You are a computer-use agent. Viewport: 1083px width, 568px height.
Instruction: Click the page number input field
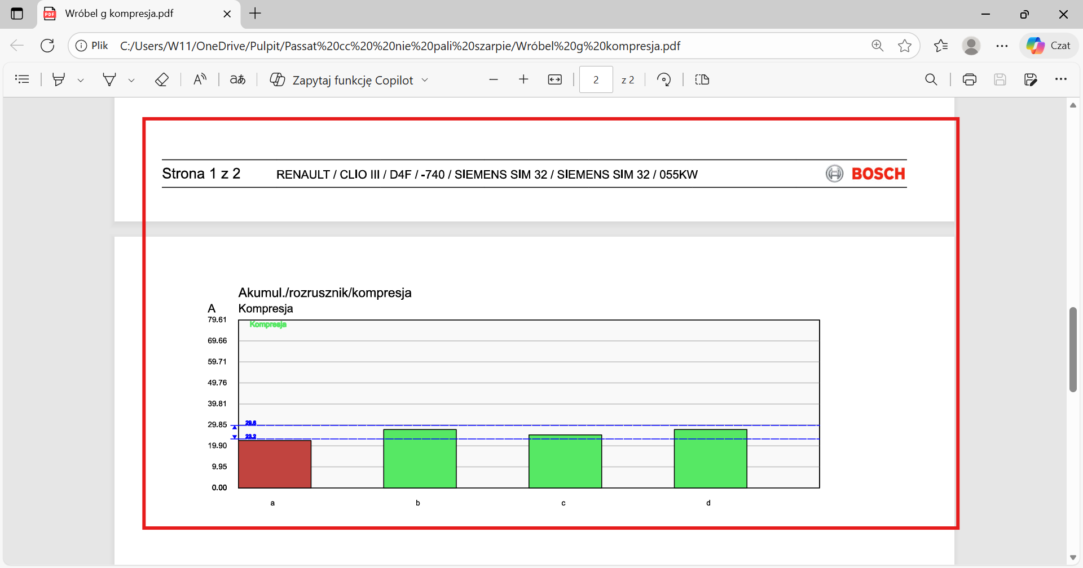tap(596, 79)
